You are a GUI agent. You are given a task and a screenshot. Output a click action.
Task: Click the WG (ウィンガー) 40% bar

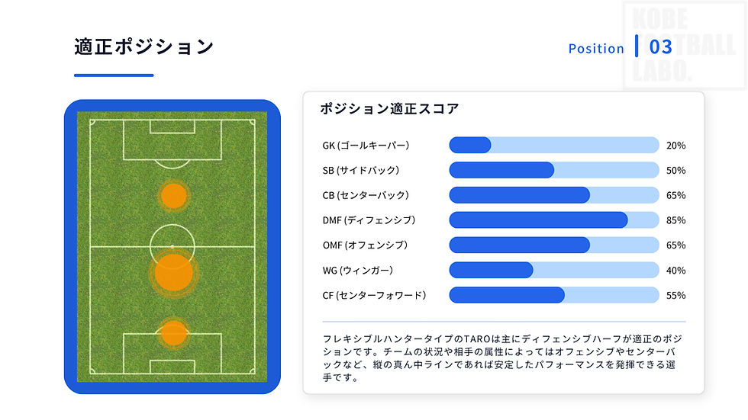click(554, 270)
